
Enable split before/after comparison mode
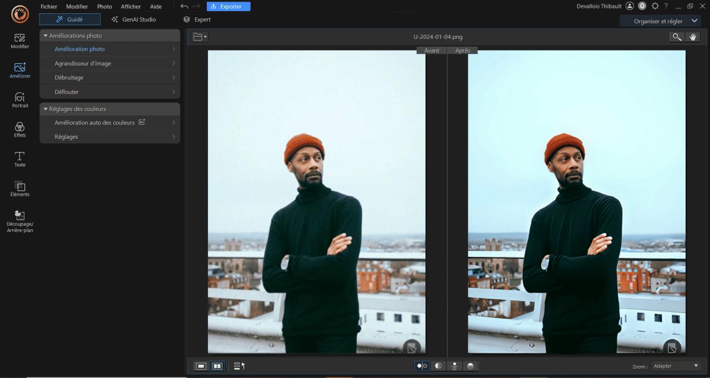(x=438, y=366)
